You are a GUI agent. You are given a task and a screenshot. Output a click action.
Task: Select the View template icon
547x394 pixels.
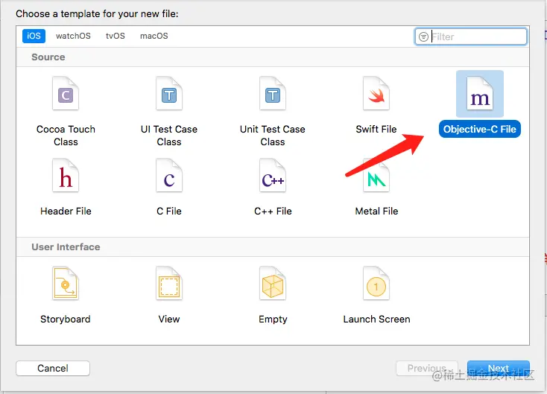pyautogui.click(x=169, y=284)
